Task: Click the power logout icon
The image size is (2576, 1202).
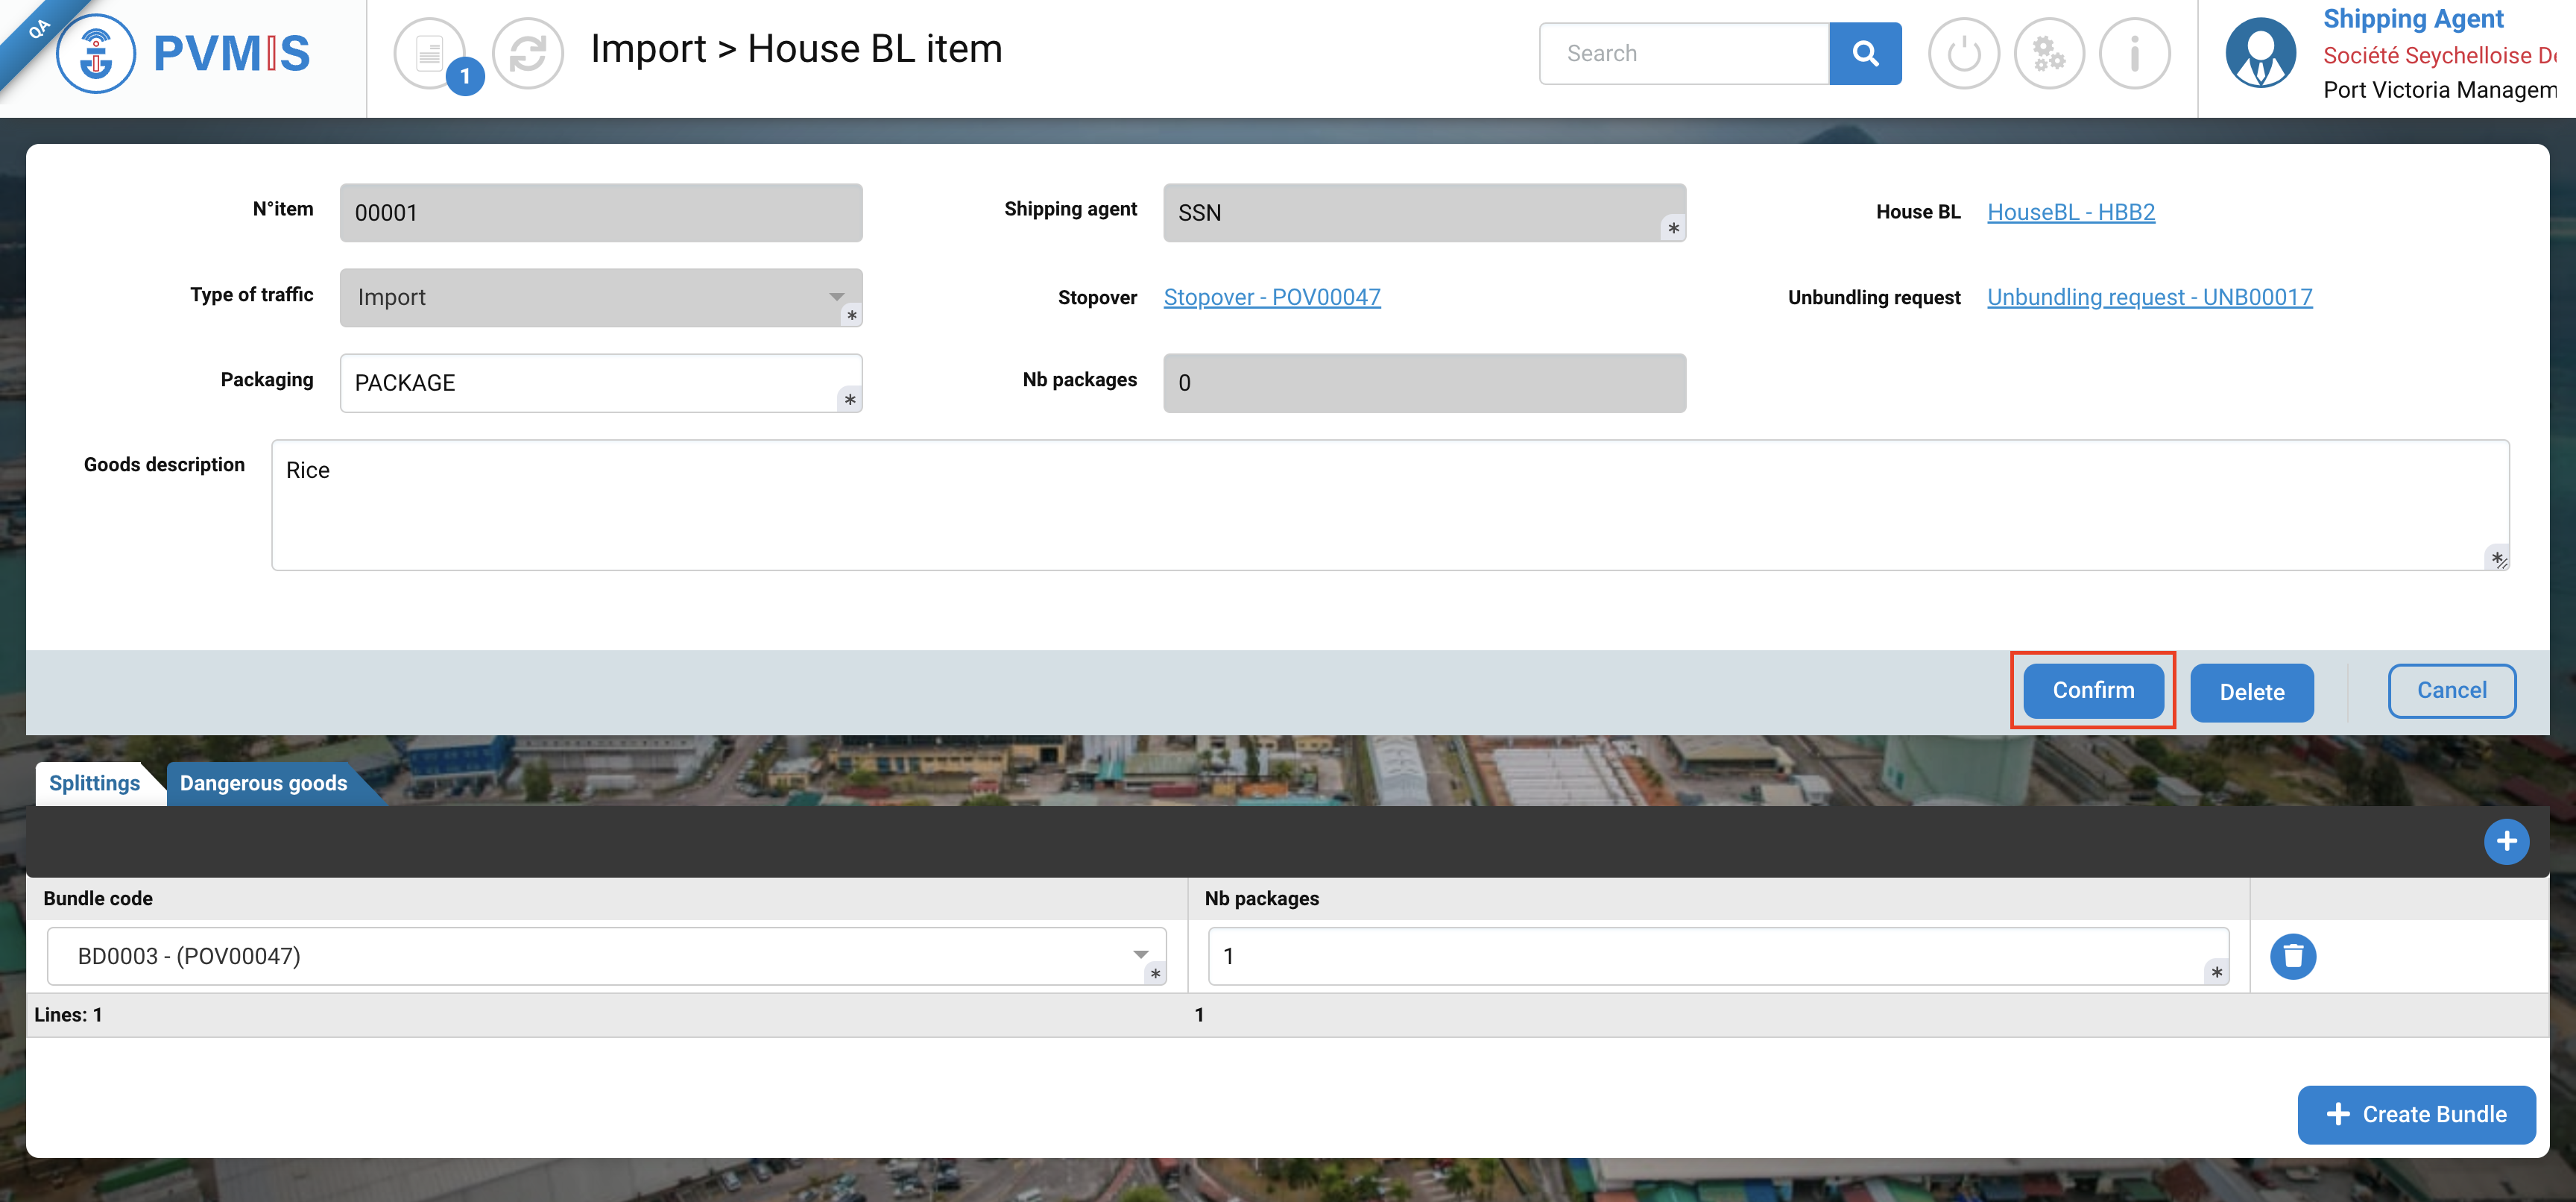Action: pos(1963,54)
